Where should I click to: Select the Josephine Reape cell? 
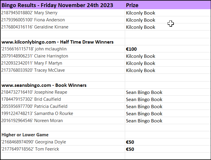pos(63,92)
